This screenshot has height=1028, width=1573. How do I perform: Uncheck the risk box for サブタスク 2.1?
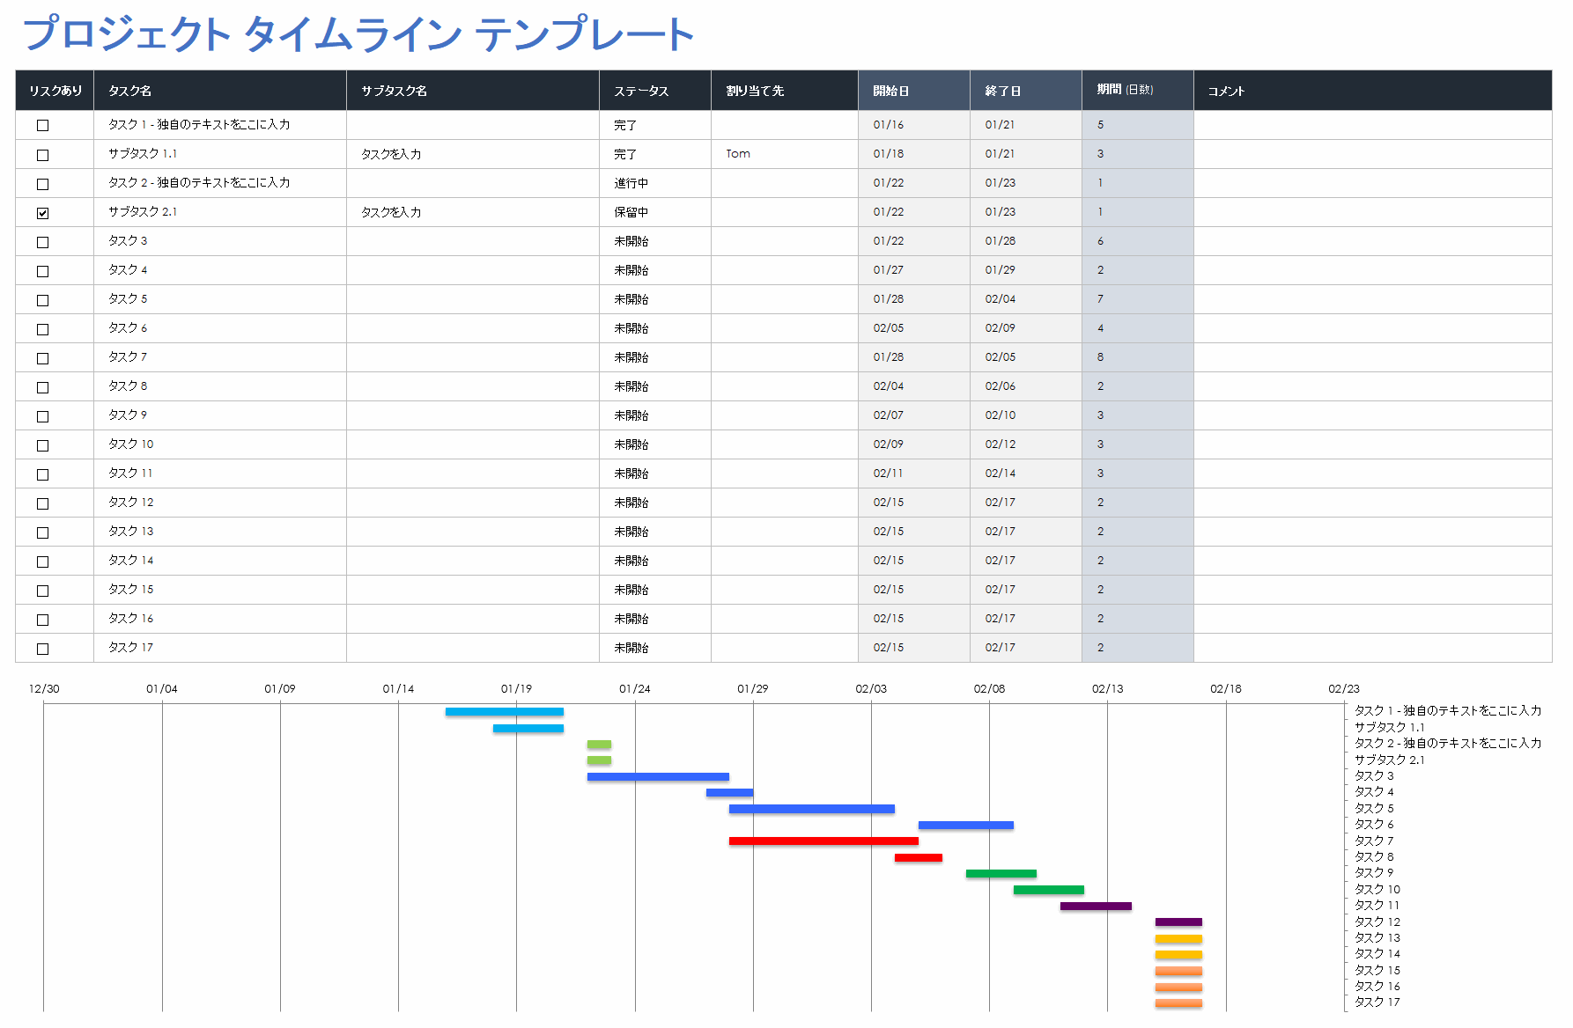[42, 212]
